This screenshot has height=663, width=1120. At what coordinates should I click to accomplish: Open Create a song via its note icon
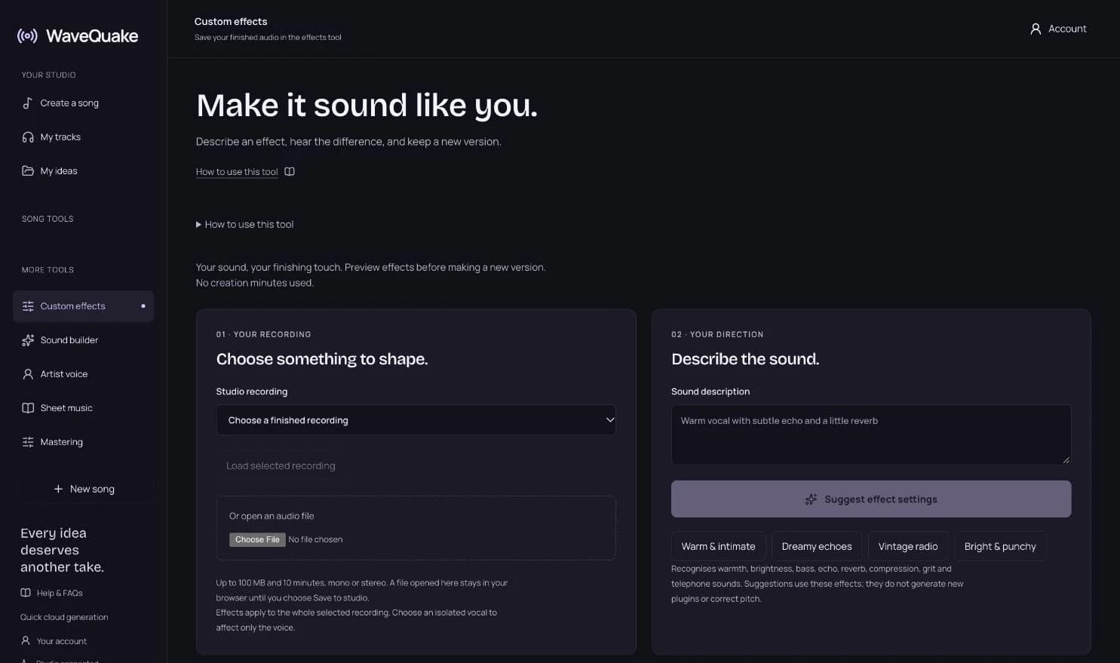coord(28,103)
